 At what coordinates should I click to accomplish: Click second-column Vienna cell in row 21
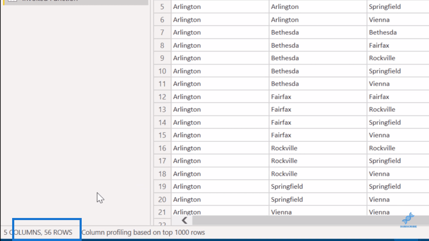[x=318, y=211]
